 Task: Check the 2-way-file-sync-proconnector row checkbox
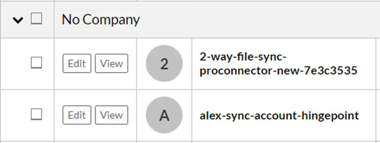[36, 63]
